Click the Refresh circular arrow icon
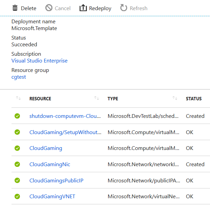Screen dimensions: 210x205 124,8
